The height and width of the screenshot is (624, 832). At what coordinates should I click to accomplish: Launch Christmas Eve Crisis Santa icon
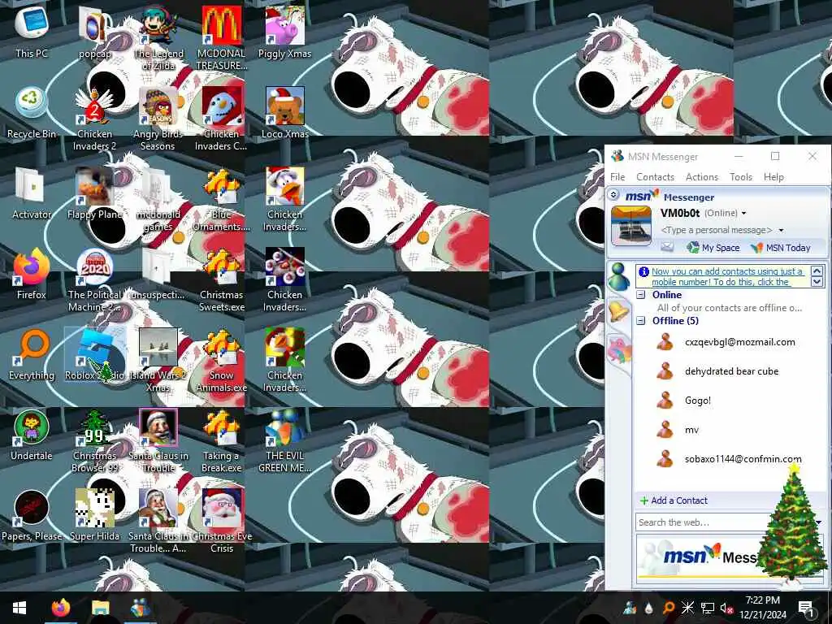click(221, 521)
